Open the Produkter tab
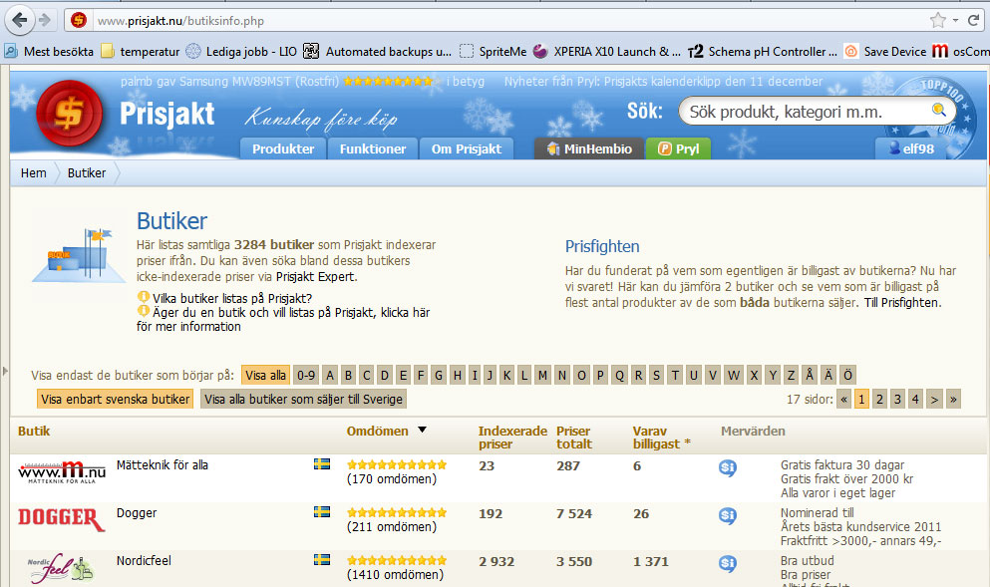The height and width of the screenshot is (587, 990). (283, 148)
